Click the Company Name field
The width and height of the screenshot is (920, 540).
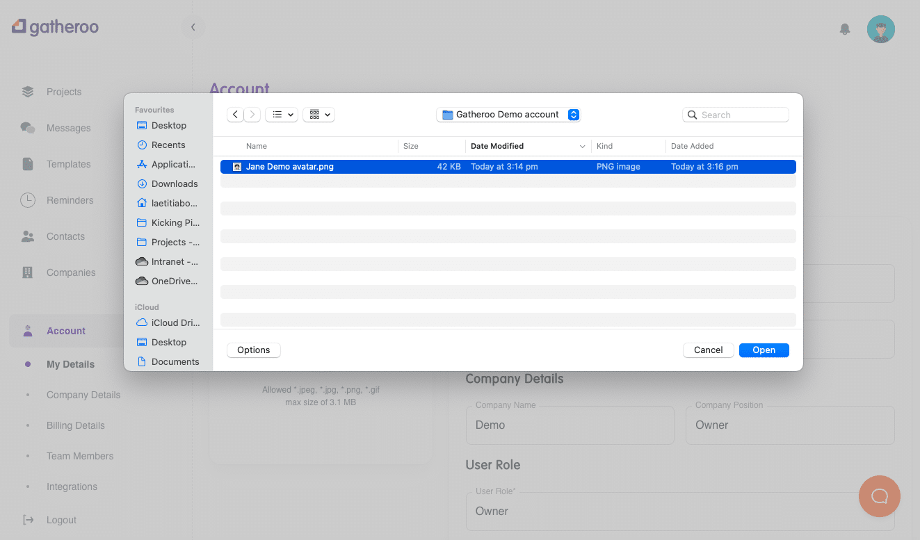point(570,425)
